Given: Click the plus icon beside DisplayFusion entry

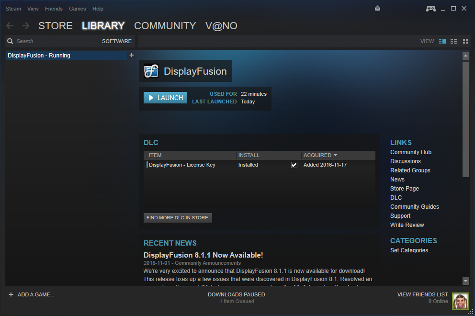Looking at the screenshot, I should point(132,55).
